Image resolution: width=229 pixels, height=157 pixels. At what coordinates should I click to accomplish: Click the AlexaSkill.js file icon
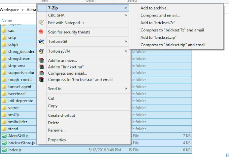coord(4,136)
